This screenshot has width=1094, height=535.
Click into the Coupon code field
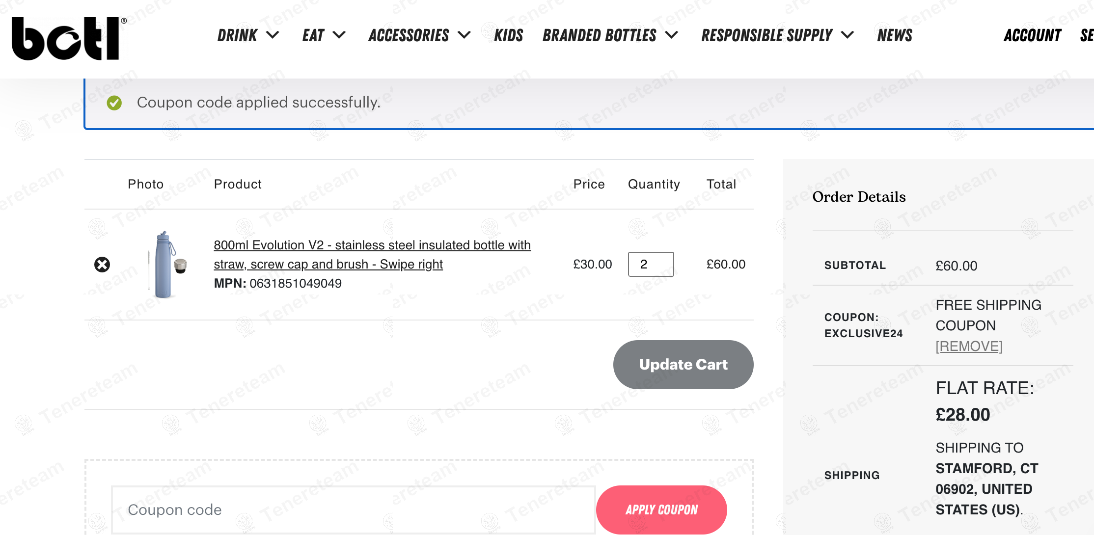pyautogui.click(x=353, y=510)
